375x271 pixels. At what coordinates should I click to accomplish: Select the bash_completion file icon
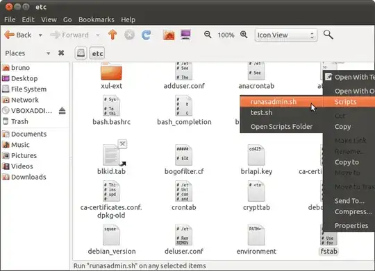[183, 105]
